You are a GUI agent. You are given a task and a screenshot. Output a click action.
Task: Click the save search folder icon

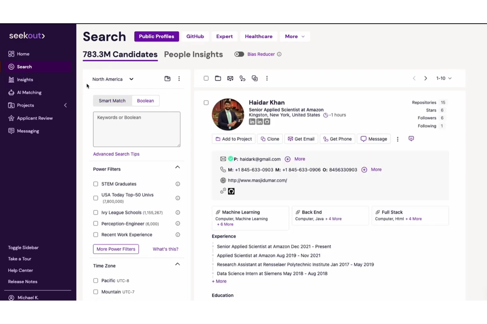click(x=167, y=79)
